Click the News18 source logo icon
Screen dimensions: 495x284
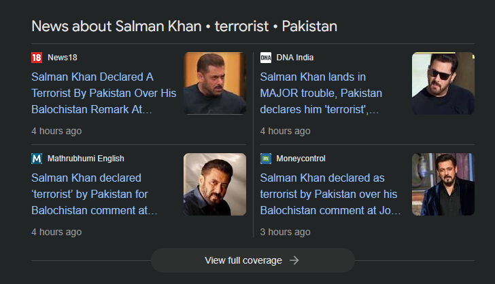pyautogui.click(x=37, y=58)
